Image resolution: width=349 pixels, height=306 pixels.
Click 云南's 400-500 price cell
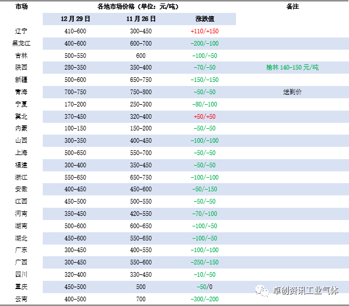(75, 299)
